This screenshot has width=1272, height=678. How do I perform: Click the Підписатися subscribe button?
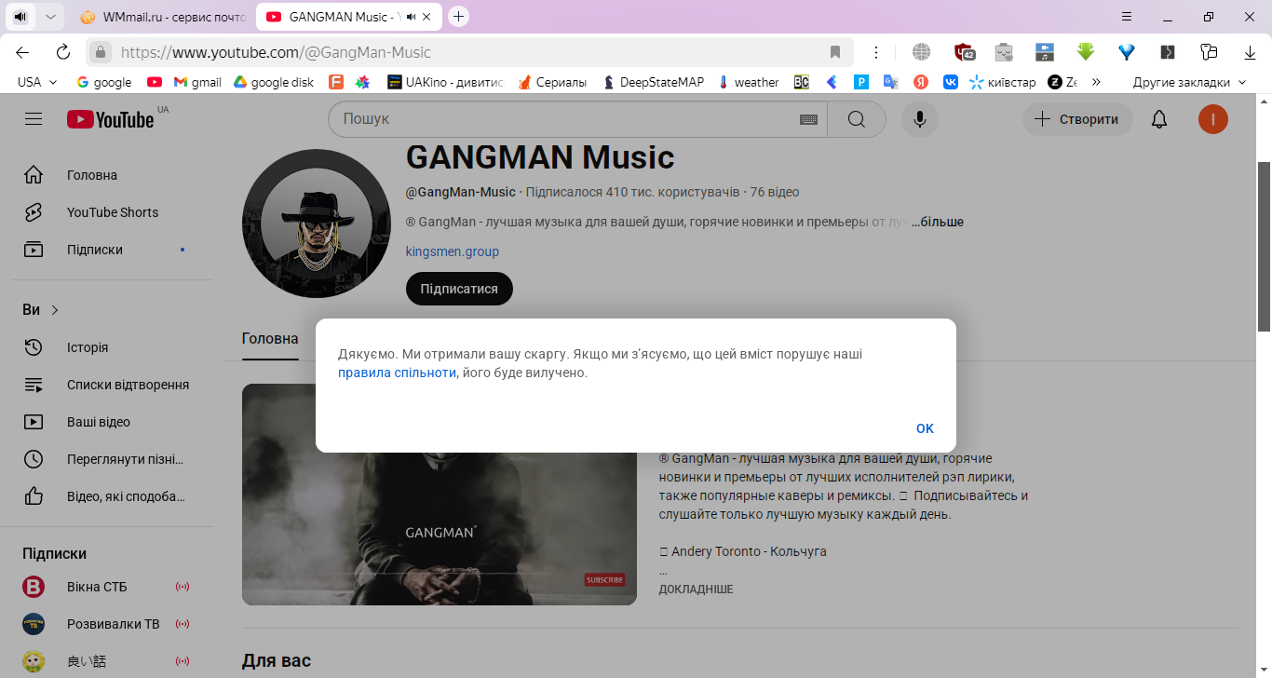point(459,289)
